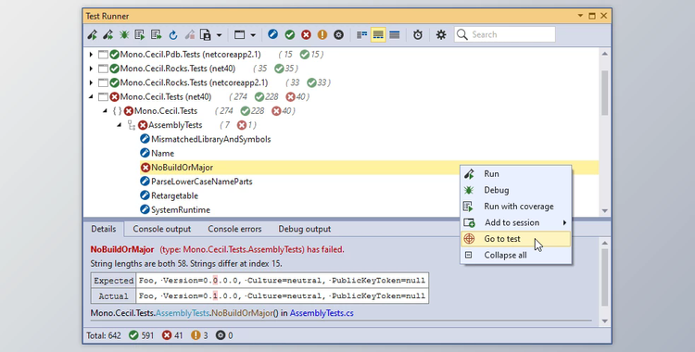695x352 pixels.
Task: Switch to full-width tree layout
Action: [395, 34]
